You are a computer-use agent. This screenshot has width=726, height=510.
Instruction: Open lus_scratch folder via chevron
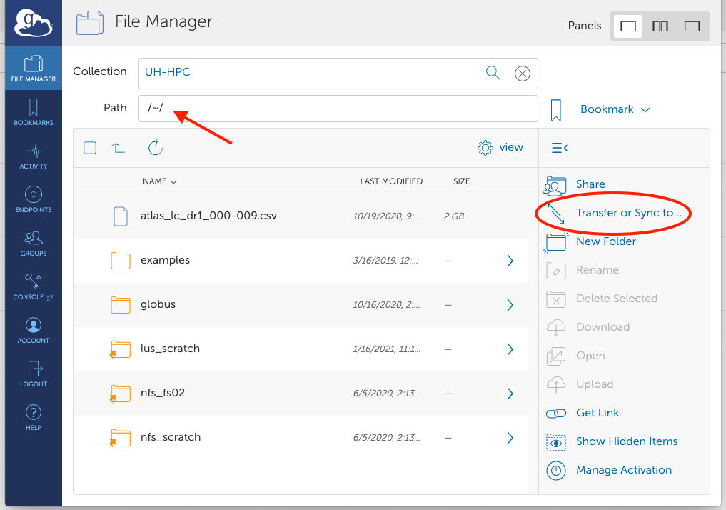click(510, 349)
